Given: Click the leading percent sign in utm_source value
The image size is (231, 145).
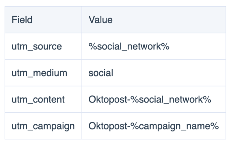Looking at the screenshot, I should coord(93,47).
